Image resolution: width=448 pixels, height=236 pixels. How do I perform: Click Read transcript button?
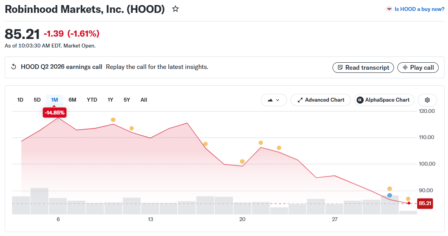coord(363,68)
